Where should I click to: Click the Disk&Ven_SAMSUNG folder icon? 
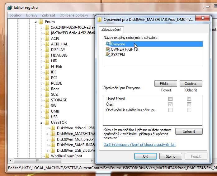tap(53, 145)
